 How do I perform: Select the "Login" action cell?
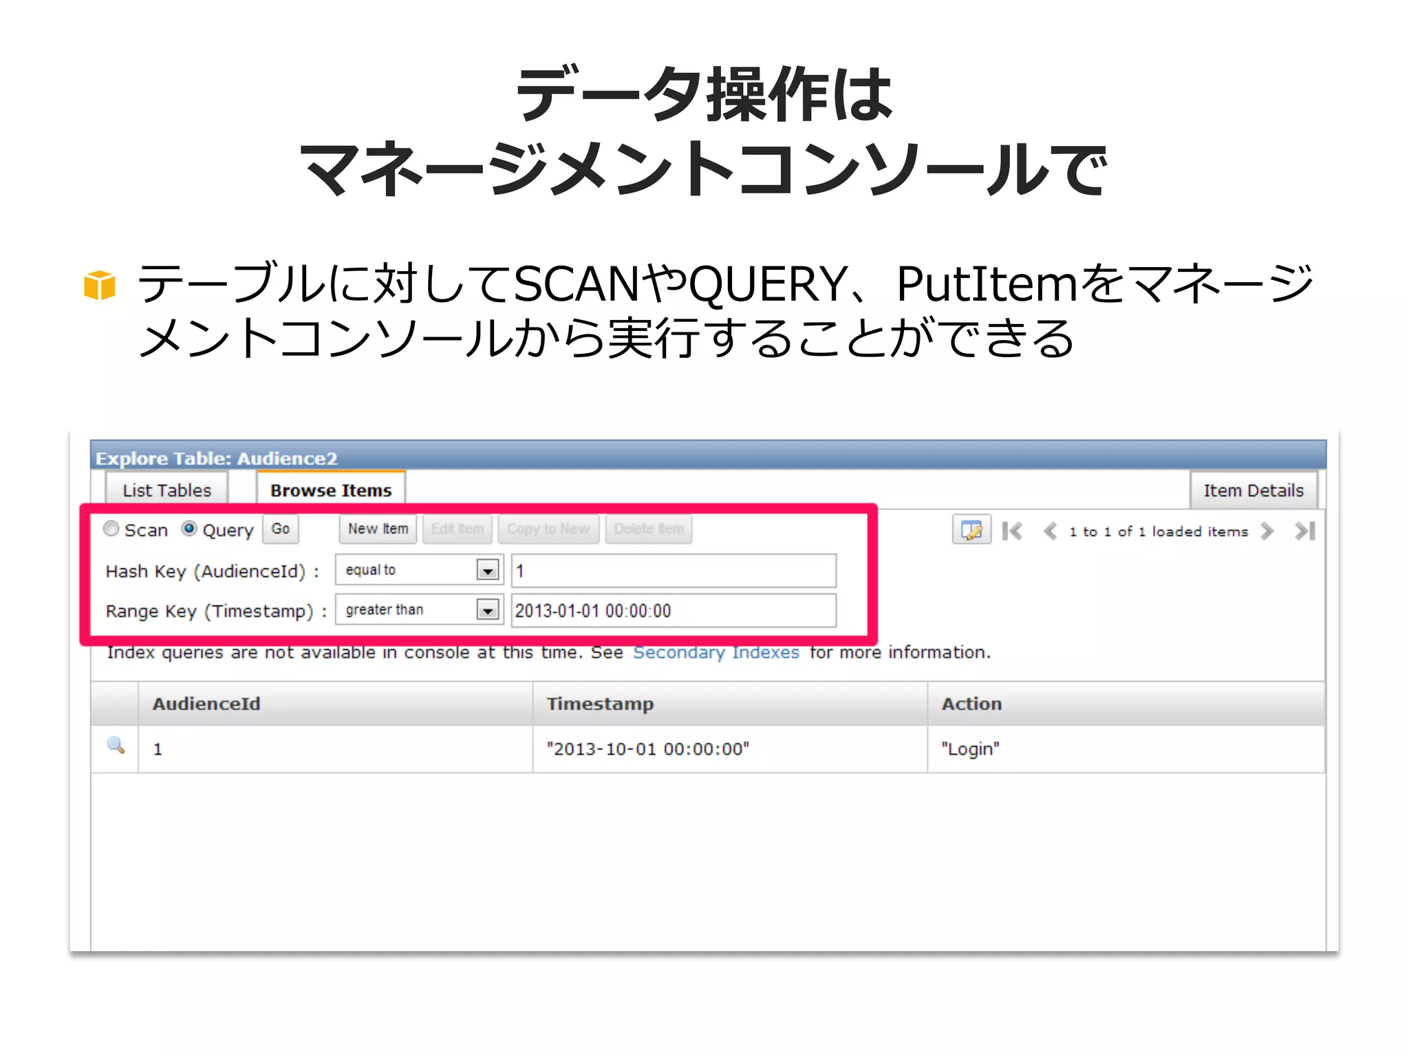click(1126, 749)
